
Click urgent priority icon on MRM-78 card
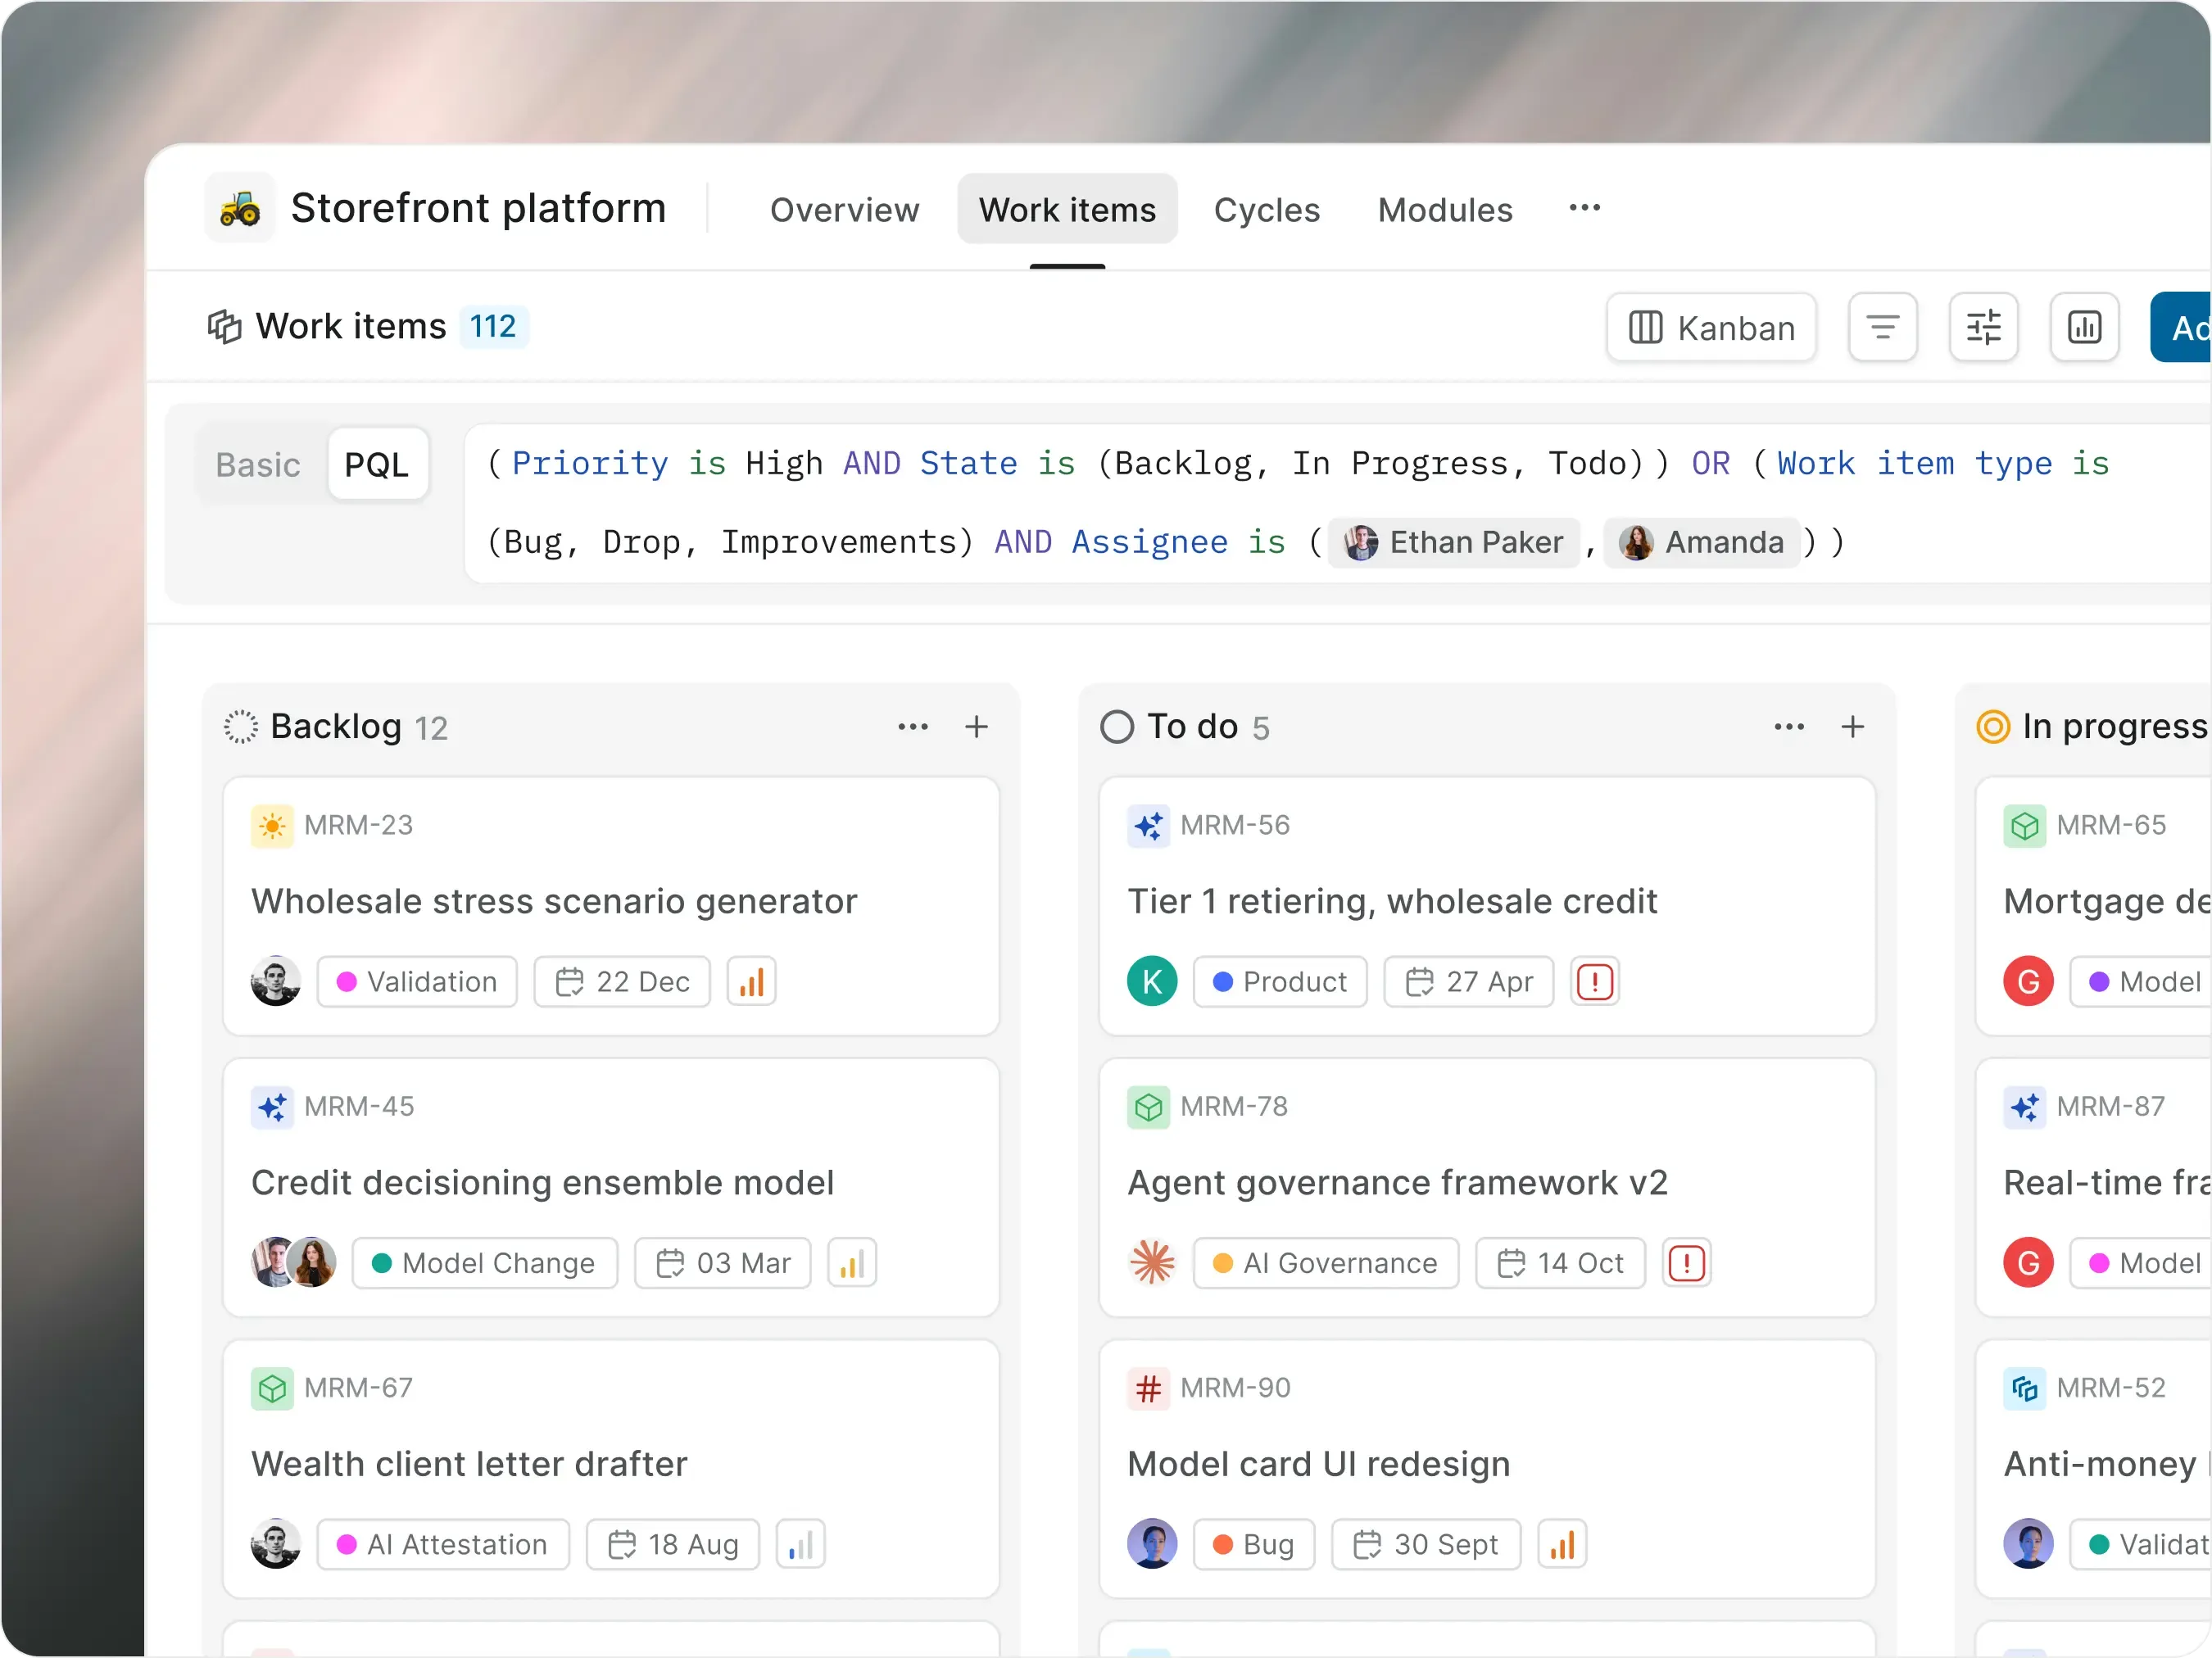(1686, 1263)
